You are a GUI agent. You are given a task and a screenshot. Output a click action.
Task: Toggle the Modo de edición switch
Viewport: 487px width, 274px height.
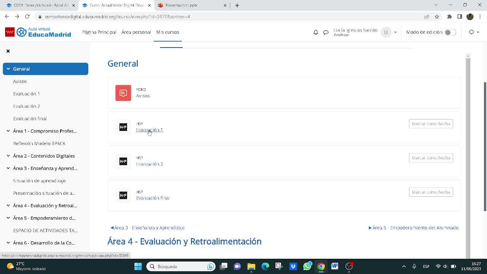[450, 32]
